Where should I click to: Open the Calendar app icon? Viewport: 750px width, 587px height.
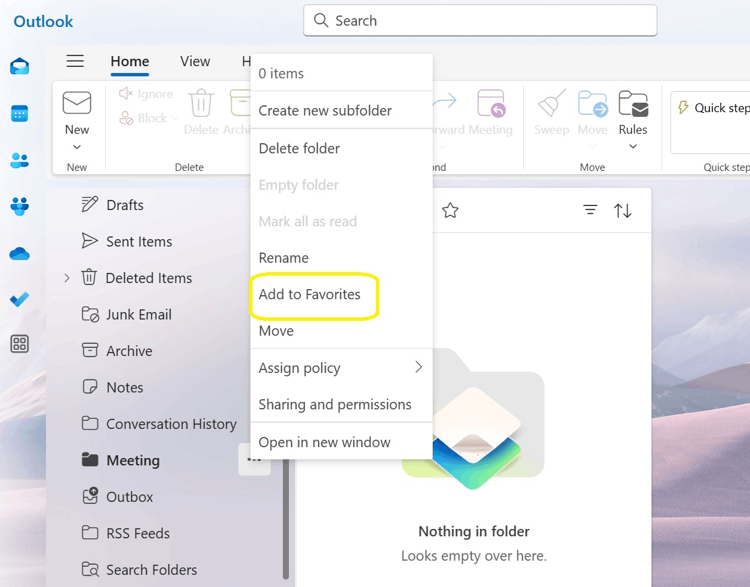18,113
